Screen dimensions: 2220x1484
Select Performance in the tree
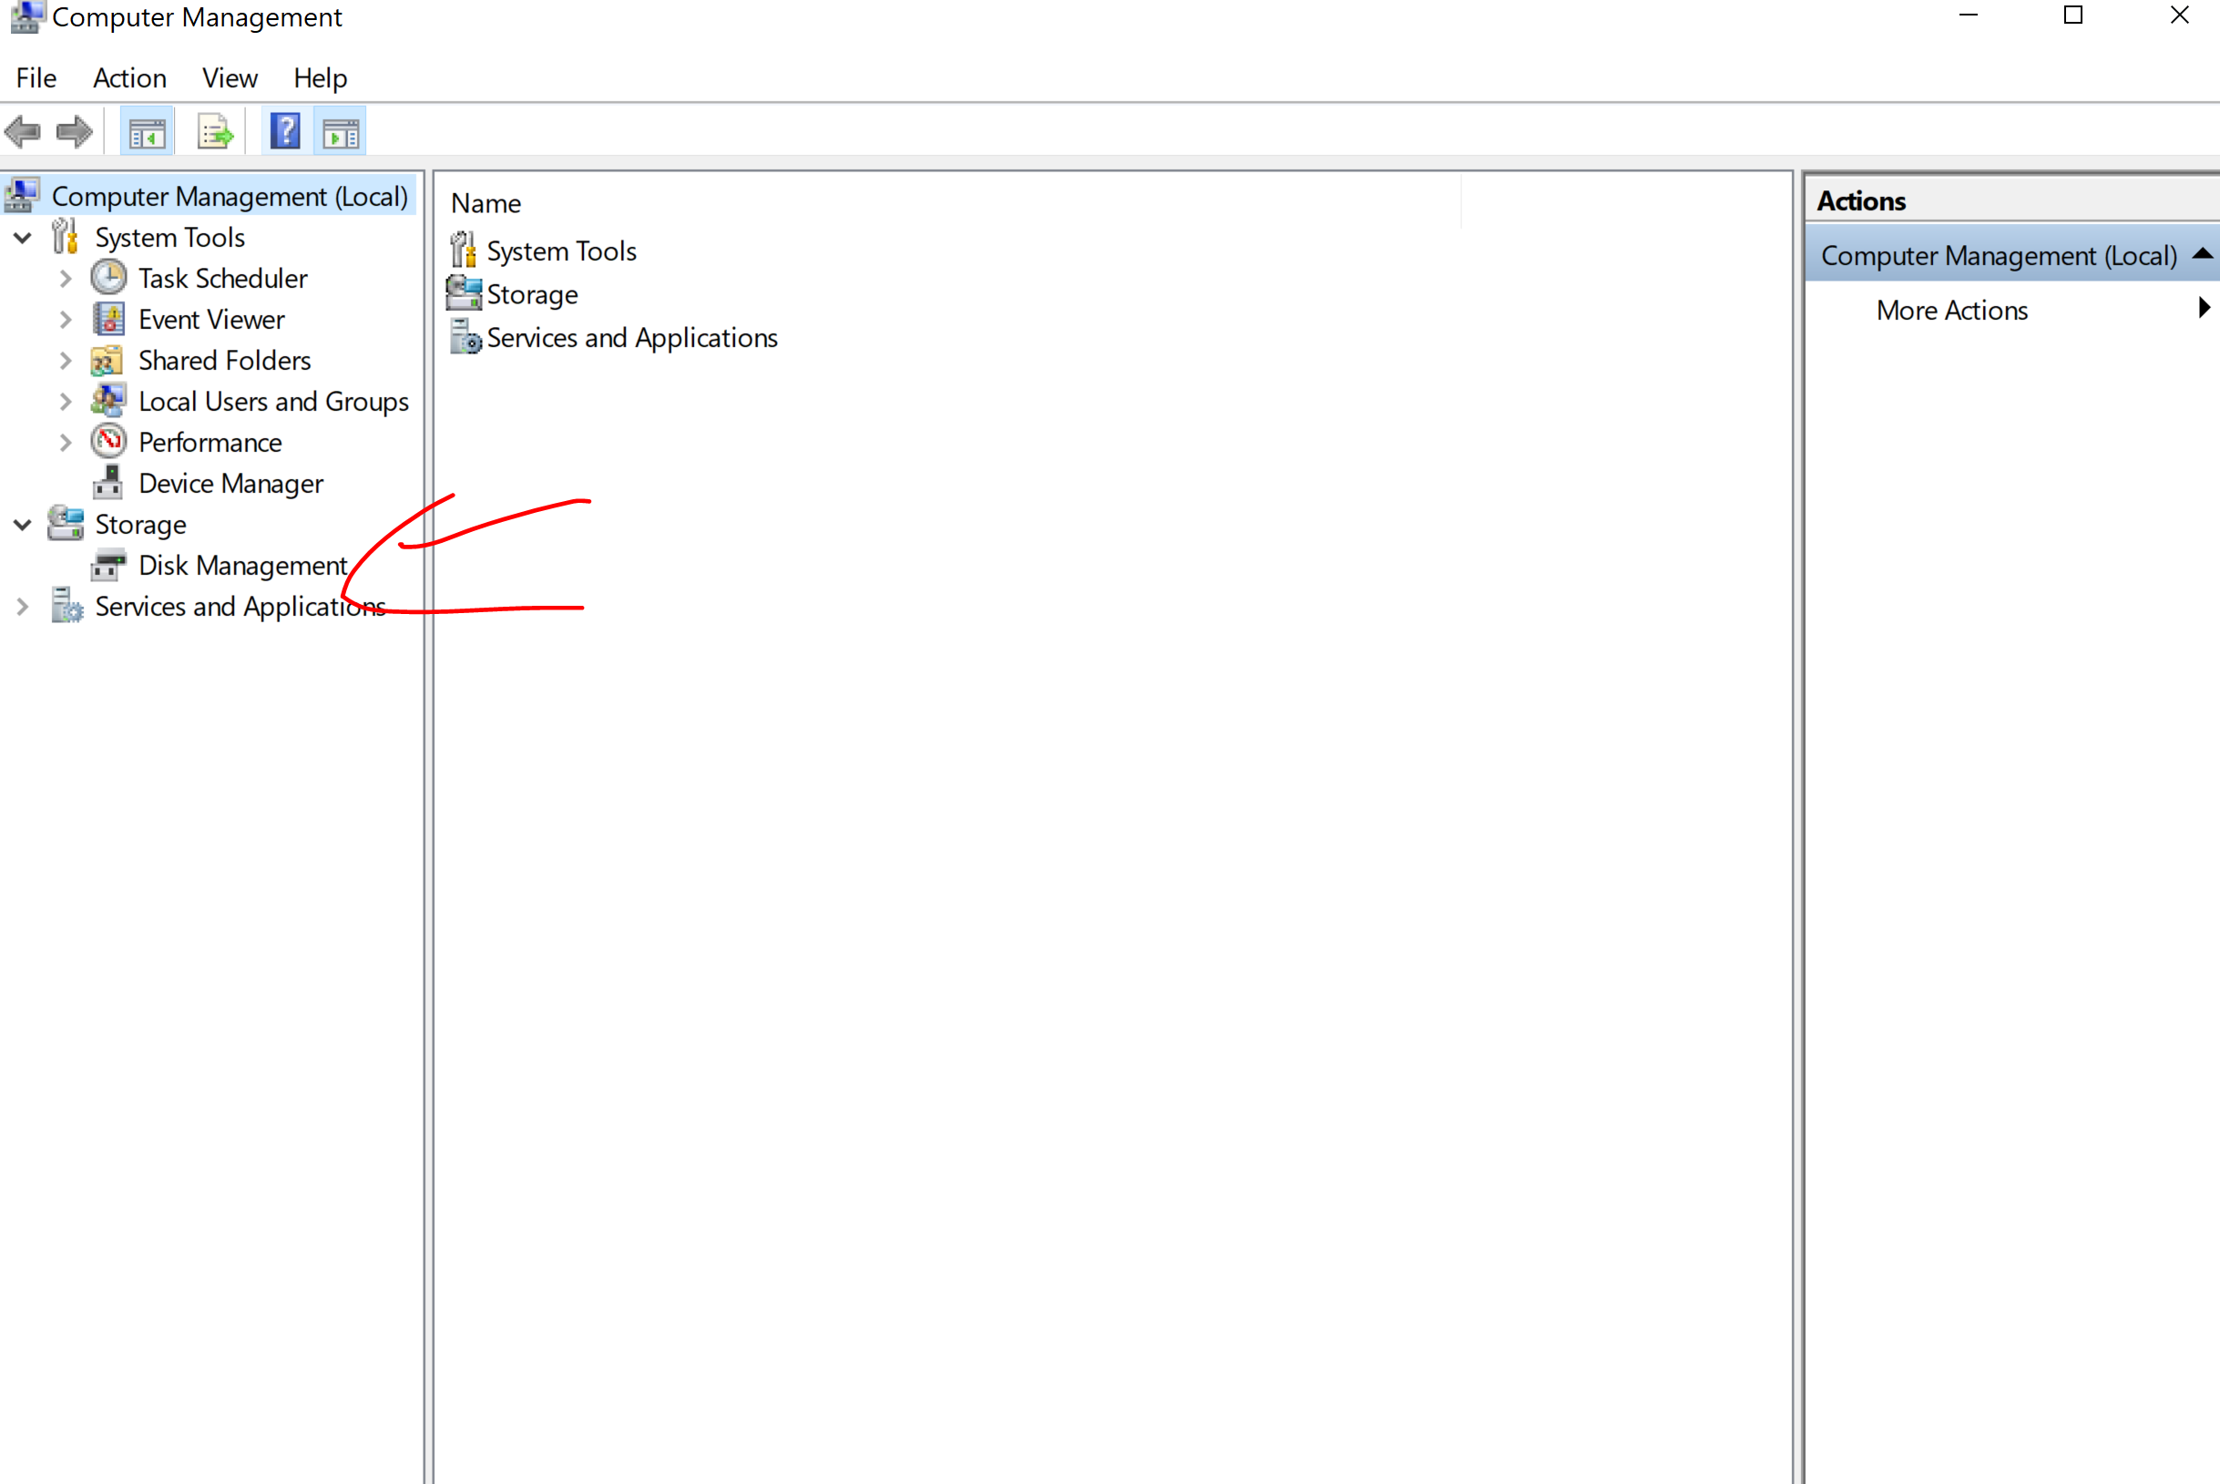point(210,443)
